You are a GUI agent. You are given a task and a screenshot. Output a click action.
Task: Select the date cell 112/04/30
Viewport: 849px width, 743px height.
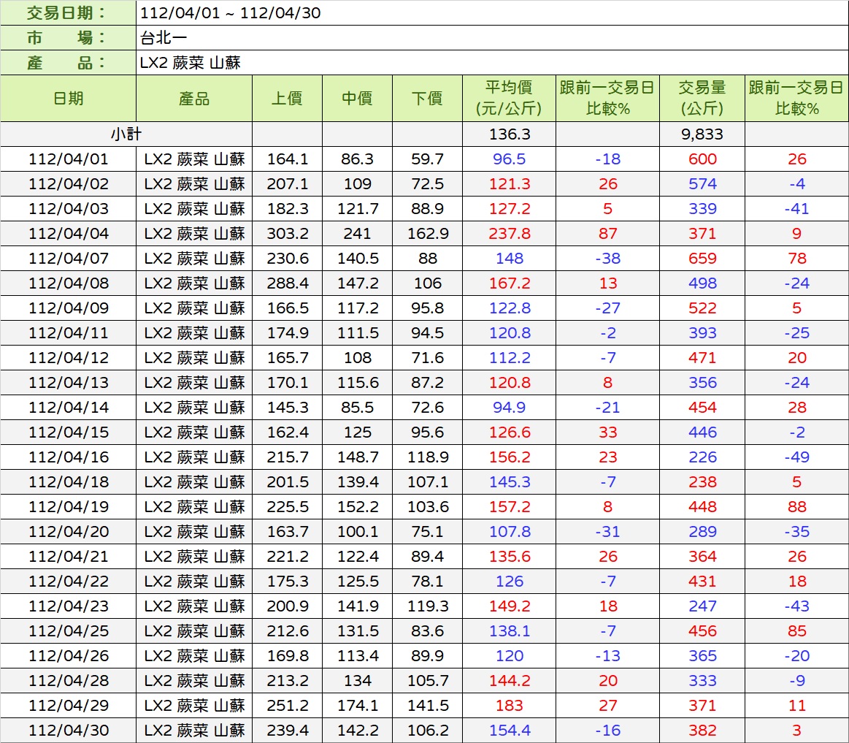(68, 731)
